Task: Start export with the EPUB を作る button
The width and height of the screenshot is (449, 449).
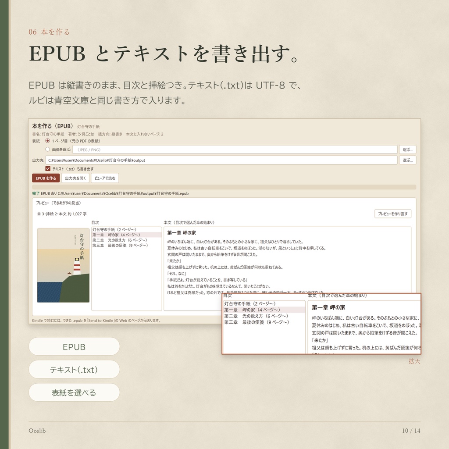Action: tap(46, 178)
